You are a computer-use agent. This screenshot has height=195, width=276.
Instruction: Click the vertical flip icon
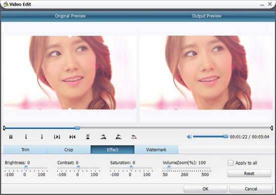(x=88, y=137)
